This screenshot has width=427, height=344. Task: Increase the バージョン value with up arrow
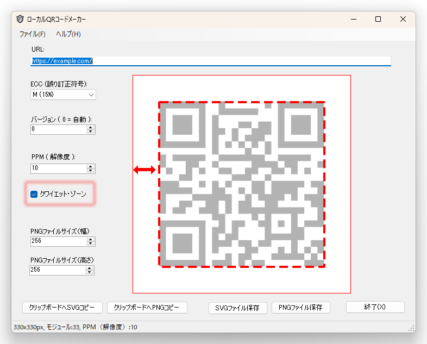[x=91, y=127]
